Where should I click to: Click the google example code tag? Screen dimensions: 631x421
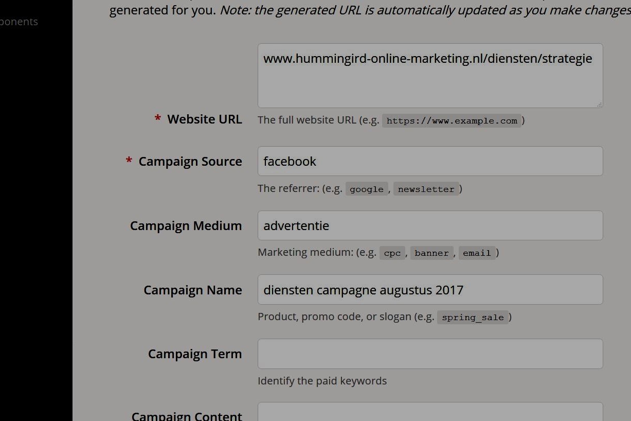(x=366, y=189)
